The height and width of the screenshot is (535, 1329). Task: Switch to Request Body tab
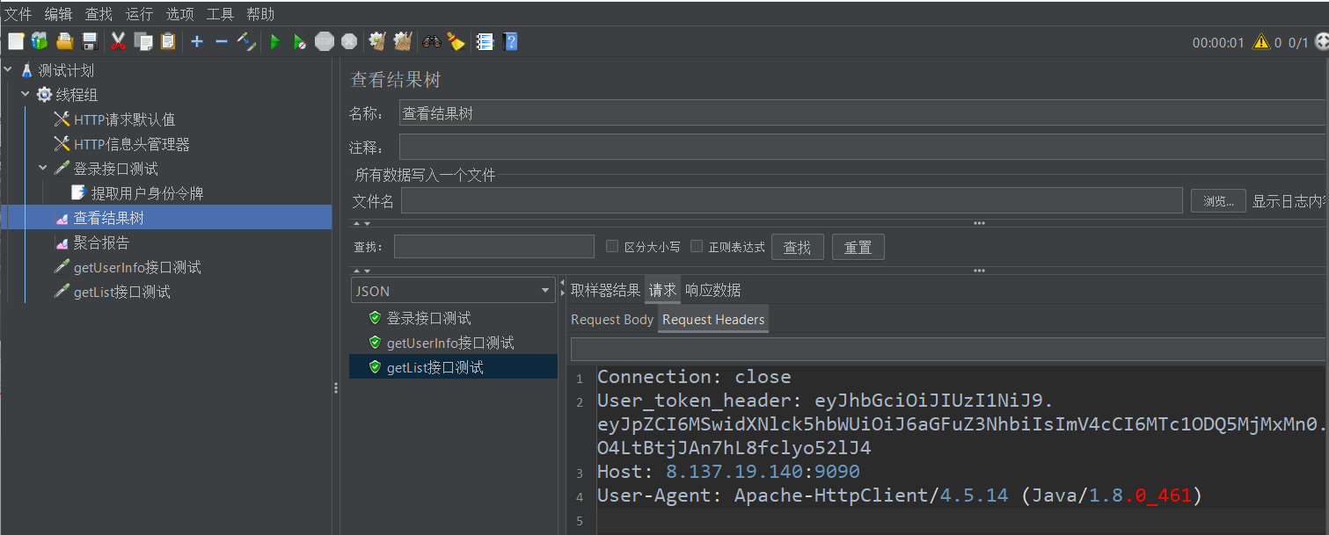(612, 320)
